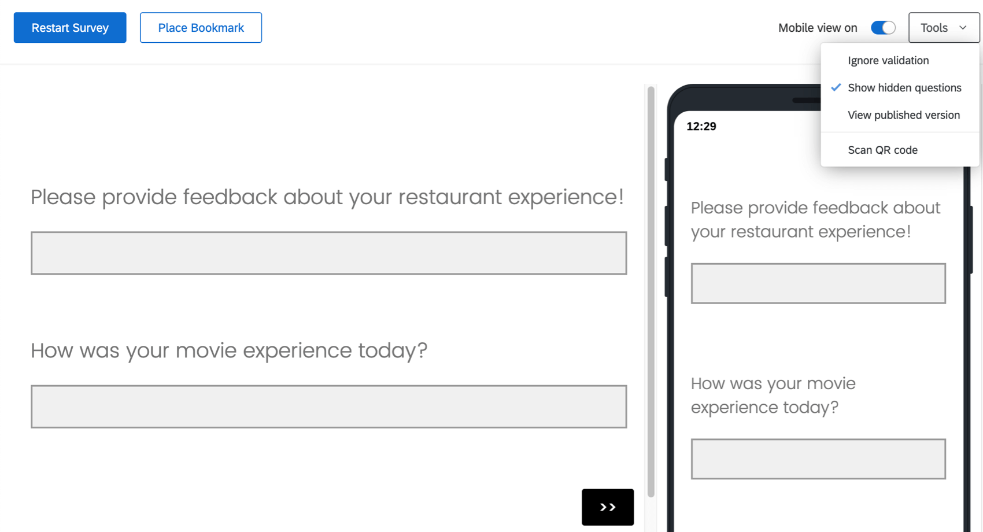The image size is (983, 532).
Task: Click the restaurant answer field in the phone preview
Action: tap(818, 283)
